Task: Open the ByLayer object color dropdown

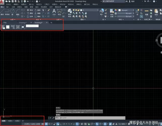Action: coord(126,10)
